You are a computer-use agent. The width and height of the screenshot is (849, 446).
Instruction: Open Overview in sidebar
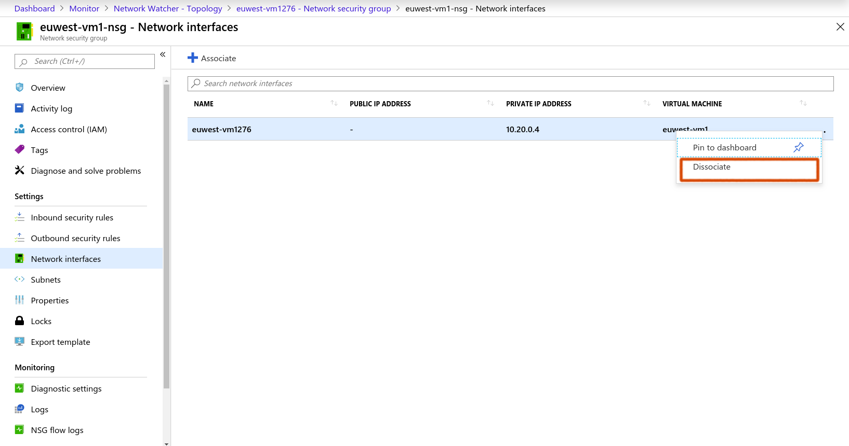click(48, 88)
